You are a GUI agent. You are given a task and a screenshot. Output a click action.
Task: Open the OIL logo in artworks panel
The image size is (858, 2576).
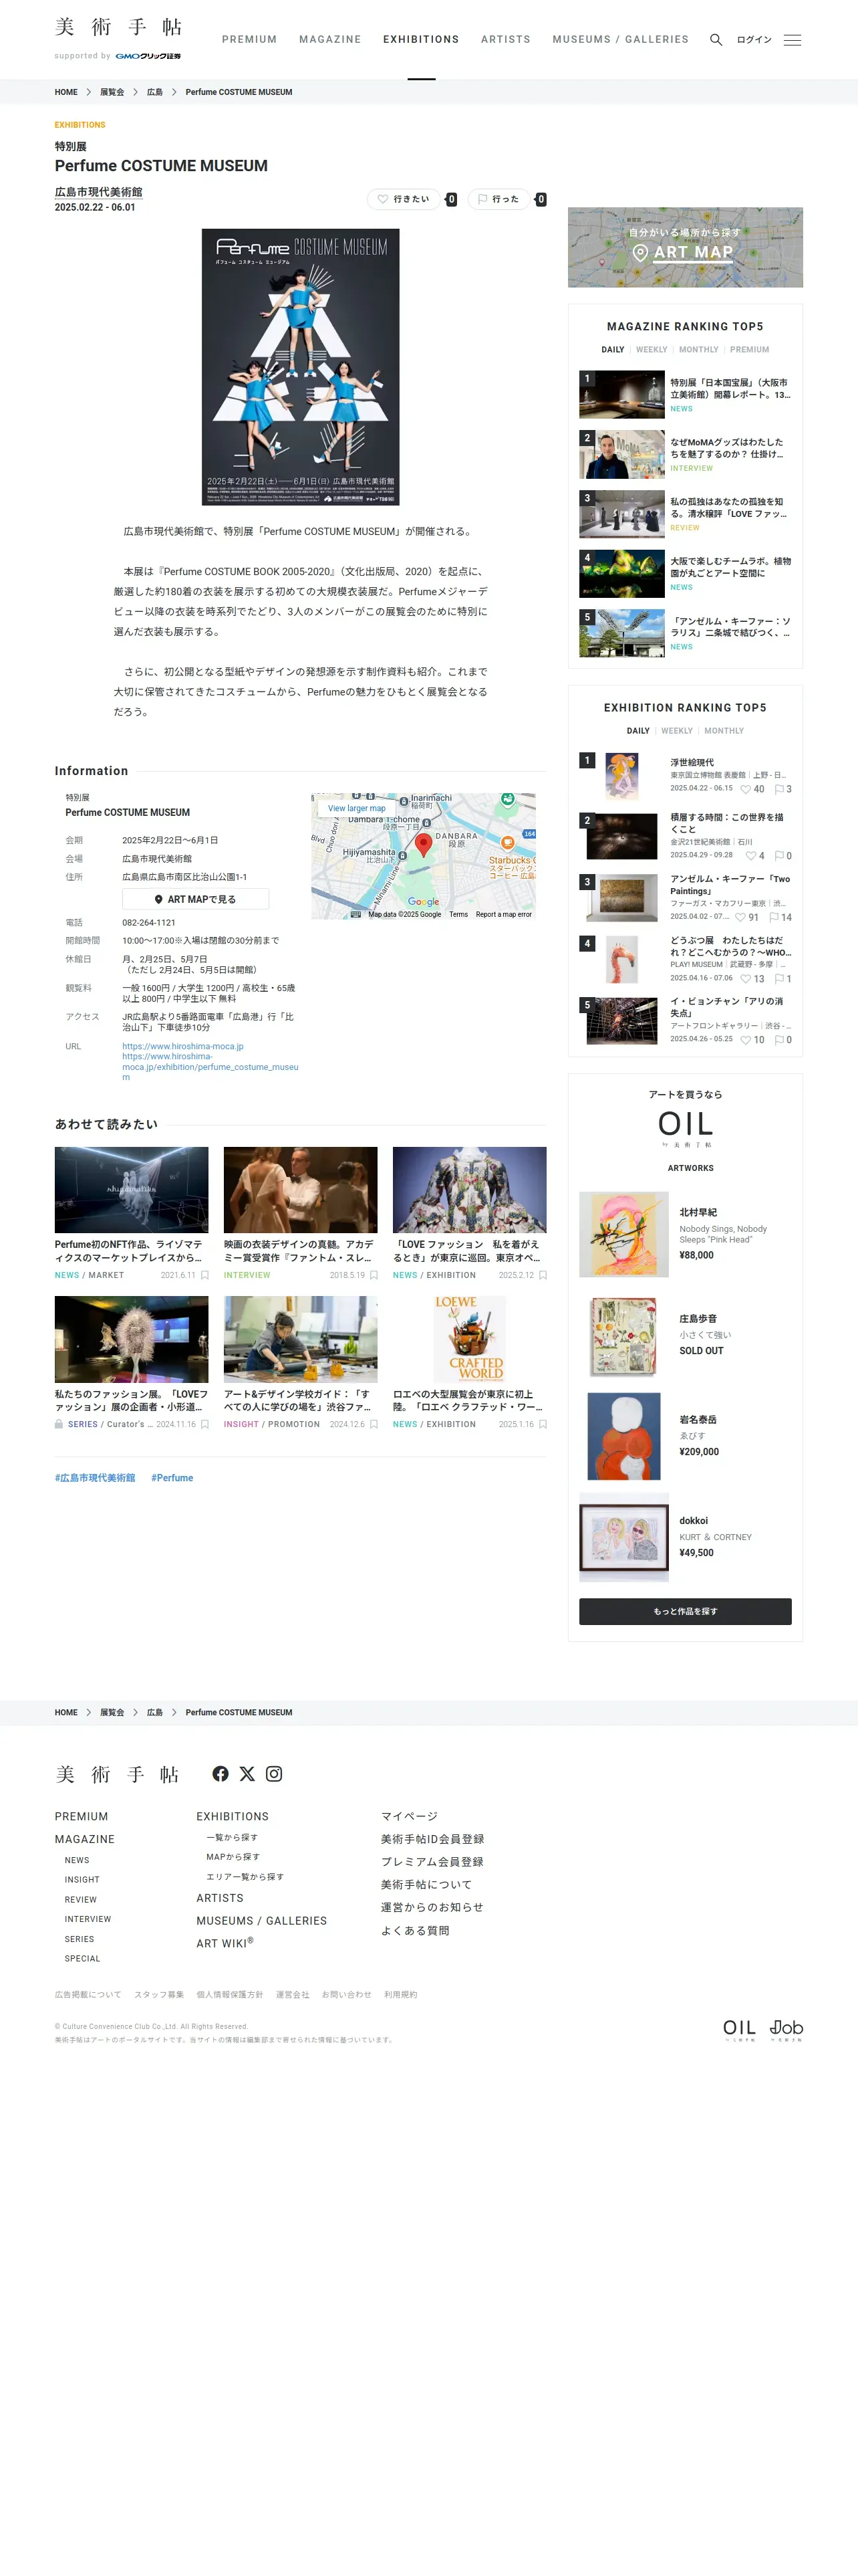click(685, 1128)
